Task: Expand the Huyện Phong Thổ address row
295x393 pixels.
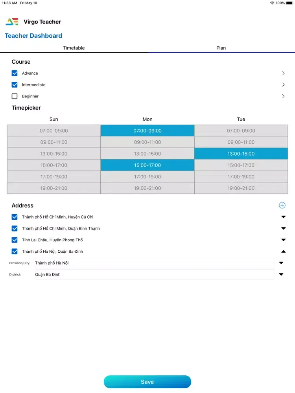Action: point(284,240)
